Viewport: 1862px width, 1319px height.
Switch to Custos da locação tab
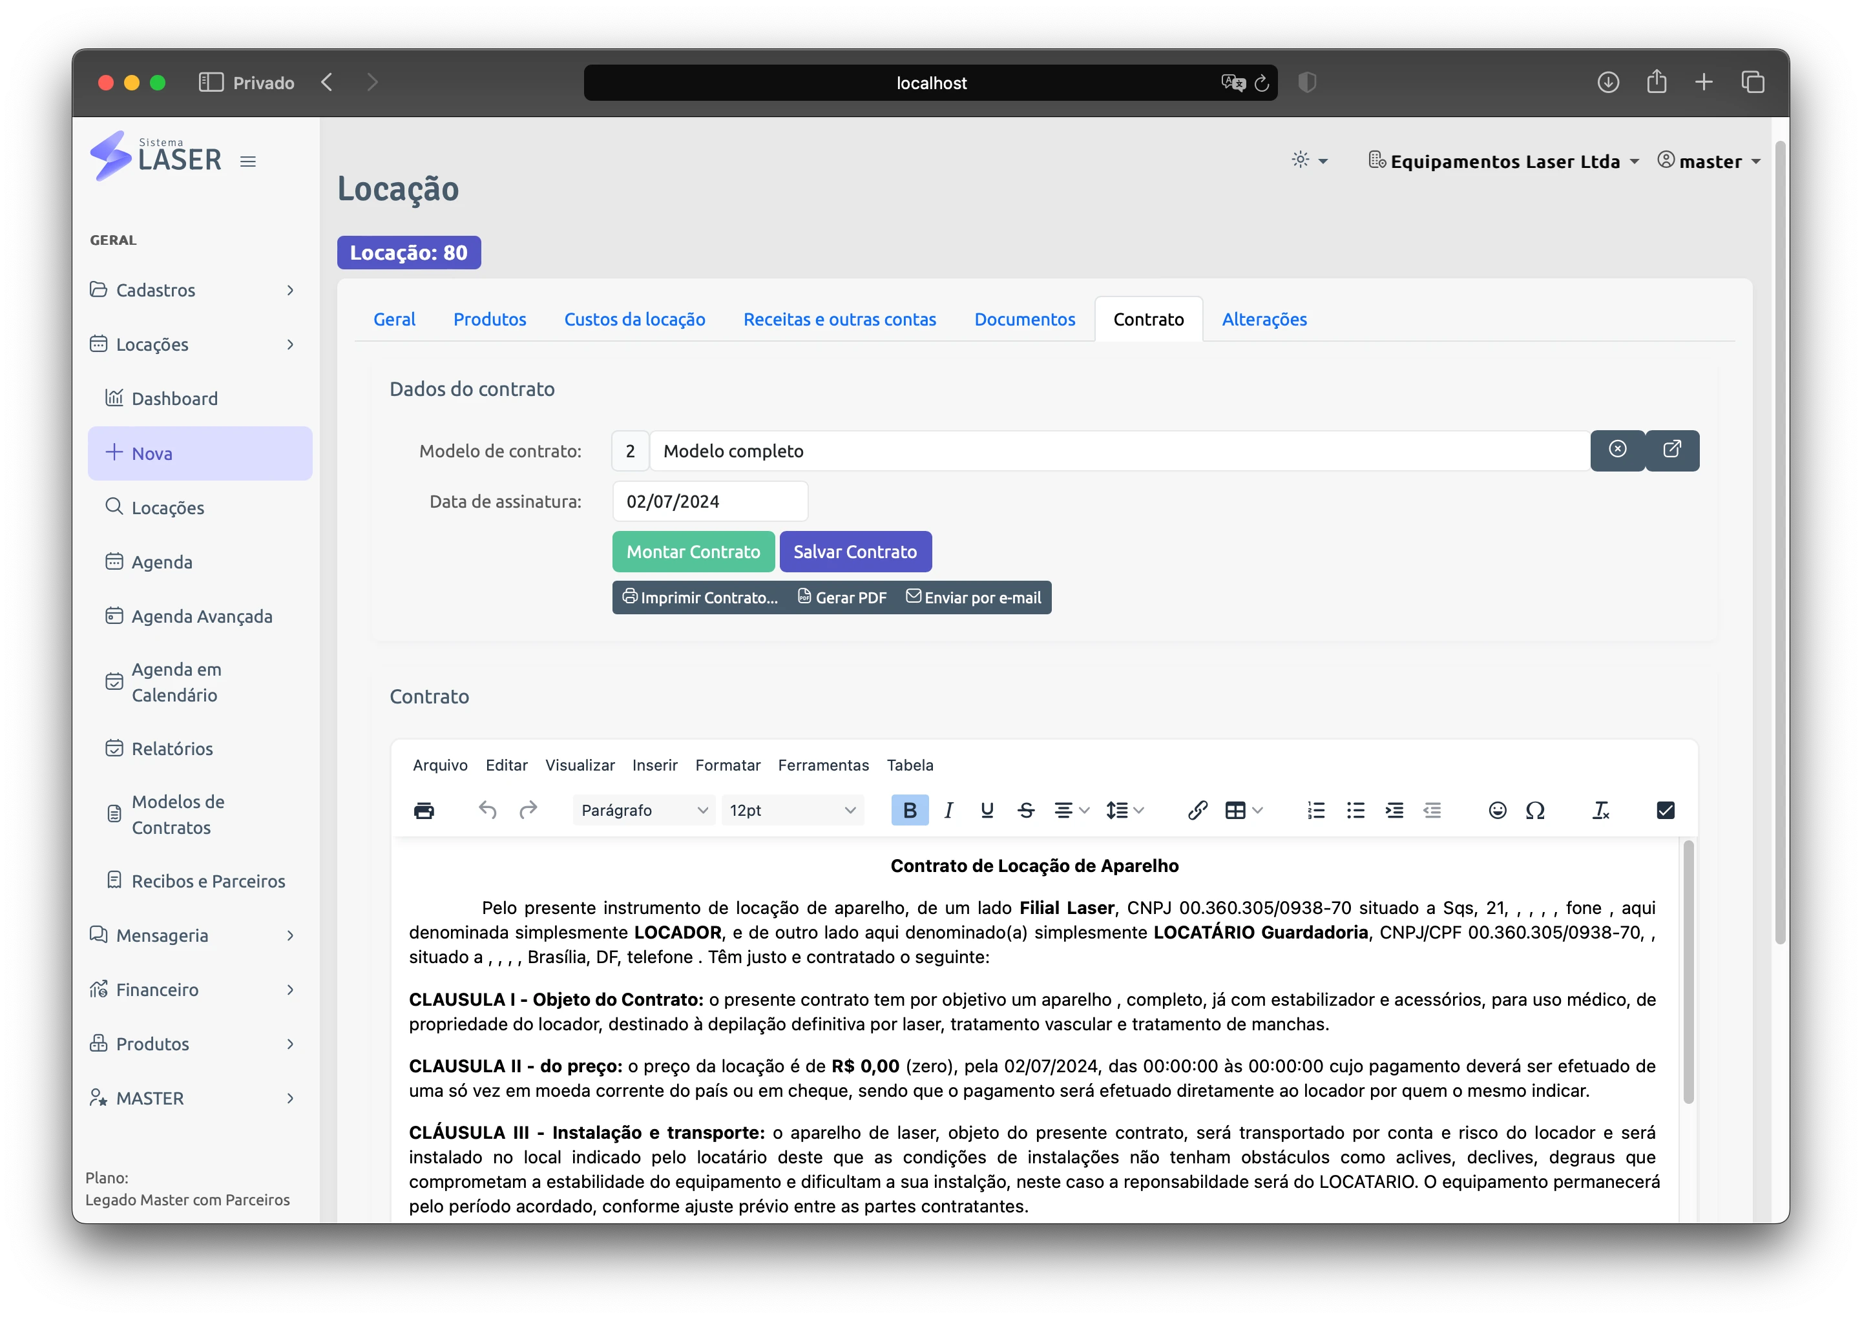634,319
